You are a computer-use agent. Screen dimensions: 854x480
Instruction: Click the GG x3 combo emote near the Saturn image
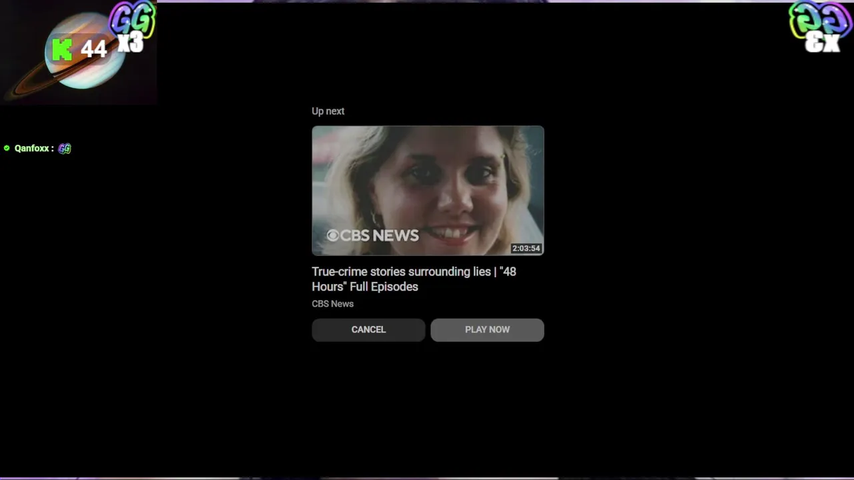tap(132, 27)
